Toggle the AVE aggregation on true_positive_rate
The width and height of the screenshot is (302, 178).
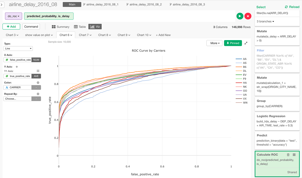pos(36,76)
